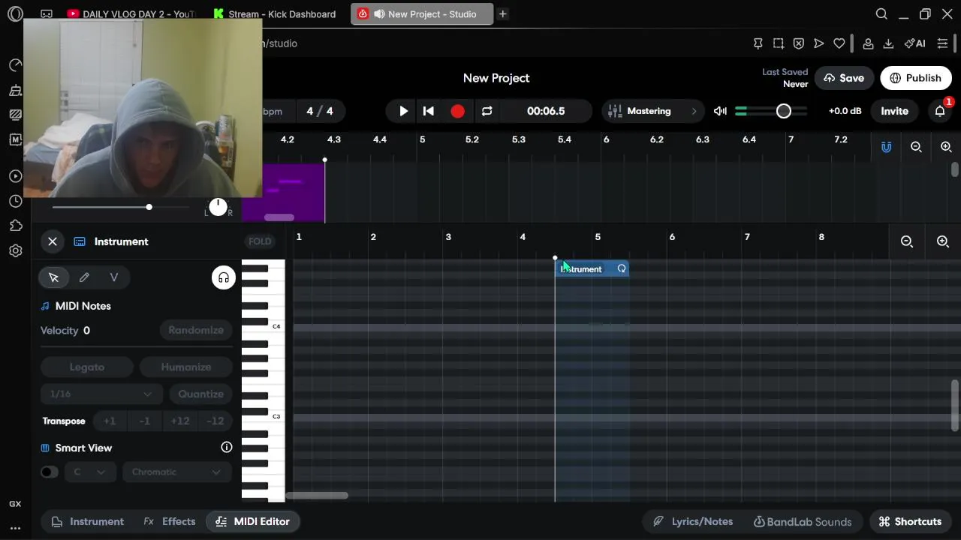Open notifications bell with red badge
The image size is (961, 540).
(x=940, y=111)
